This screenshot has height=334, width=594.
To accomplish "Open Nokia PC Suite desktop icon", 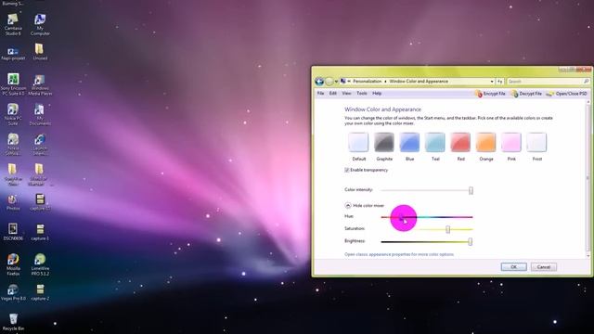I will click(x=13, y=114).
